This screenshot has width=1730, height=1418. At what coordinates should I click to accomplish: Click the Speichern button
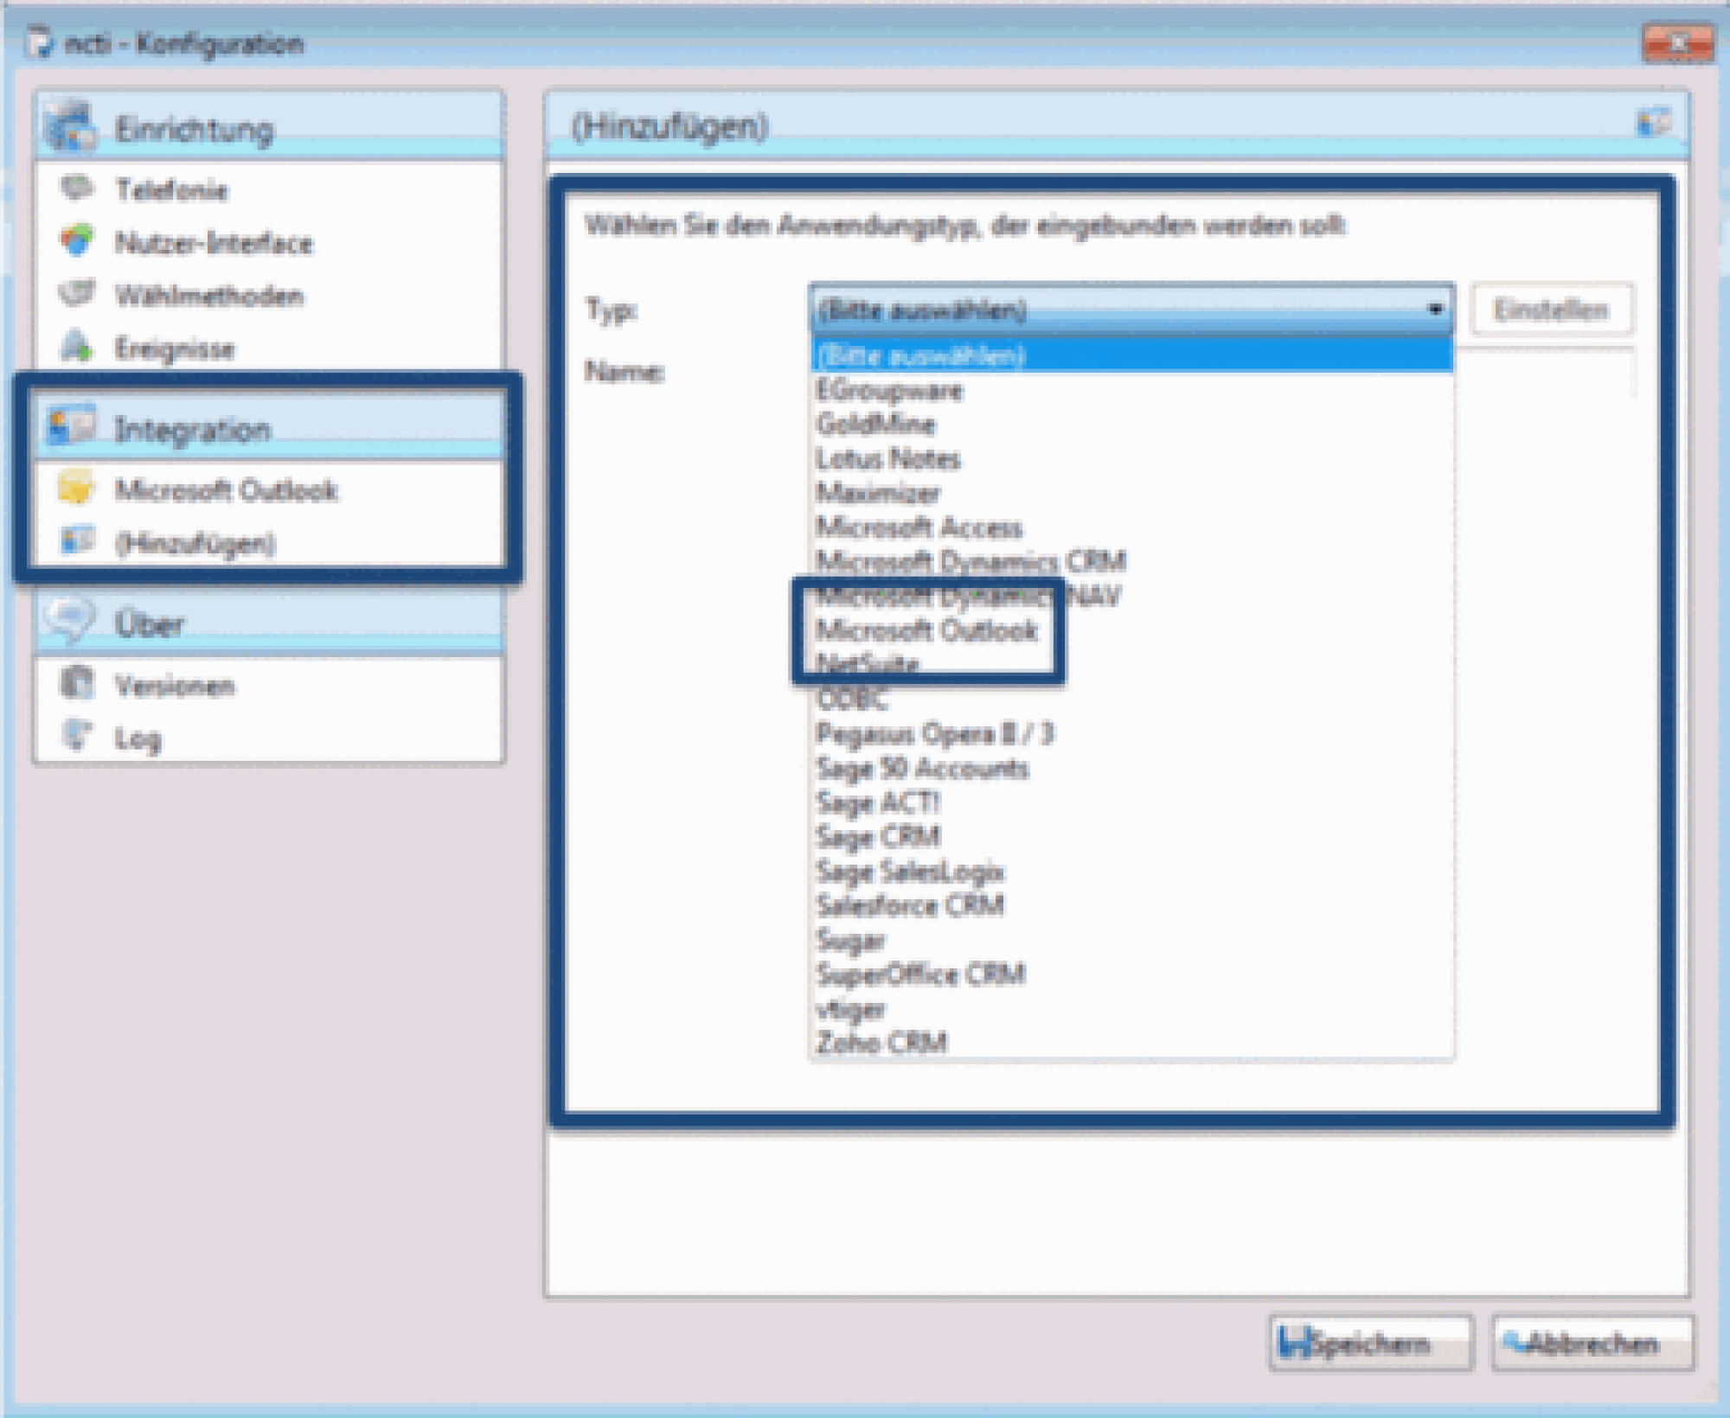point(1369,1343)
